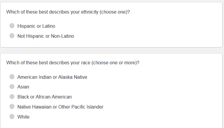Click the 'Asian' label text
224x128 pixels.
point(23,87)
